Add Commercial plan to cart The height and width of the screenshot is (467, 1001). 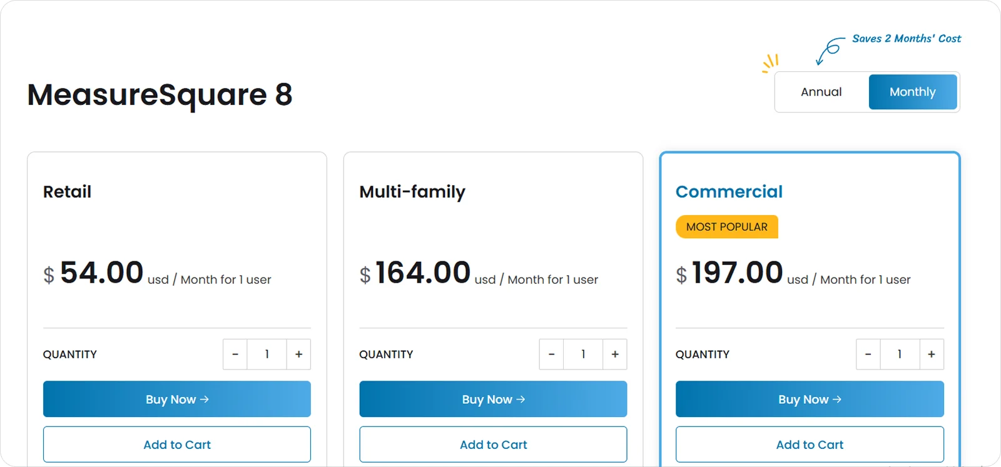pyautogui.click(x=810, y=444)
